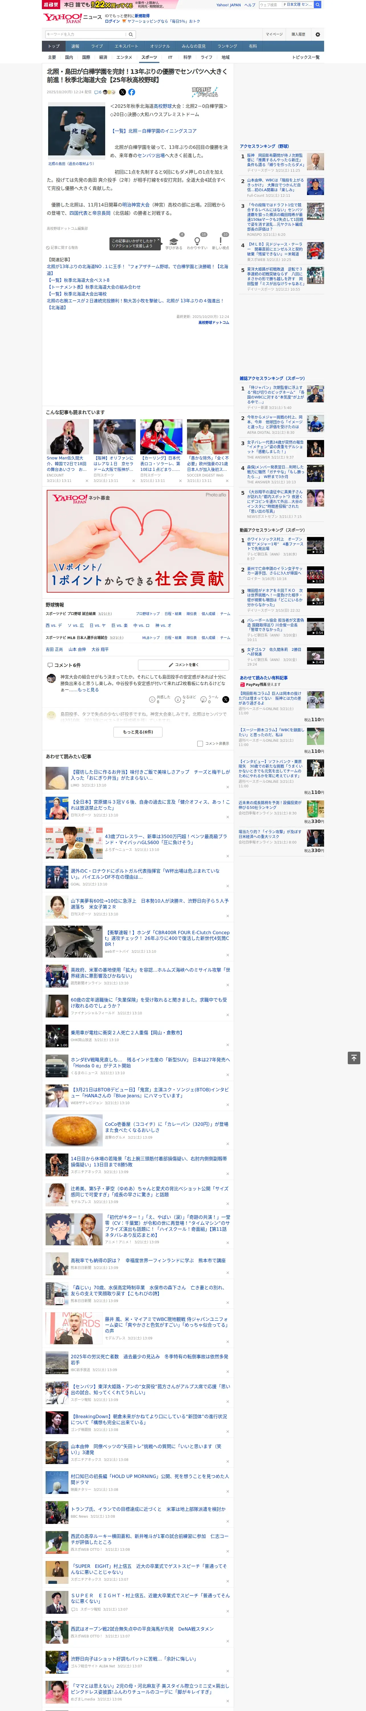Screen dimensions: 366x1711
Task: Click the 購入履歴 link
Action: pos(298,35)
